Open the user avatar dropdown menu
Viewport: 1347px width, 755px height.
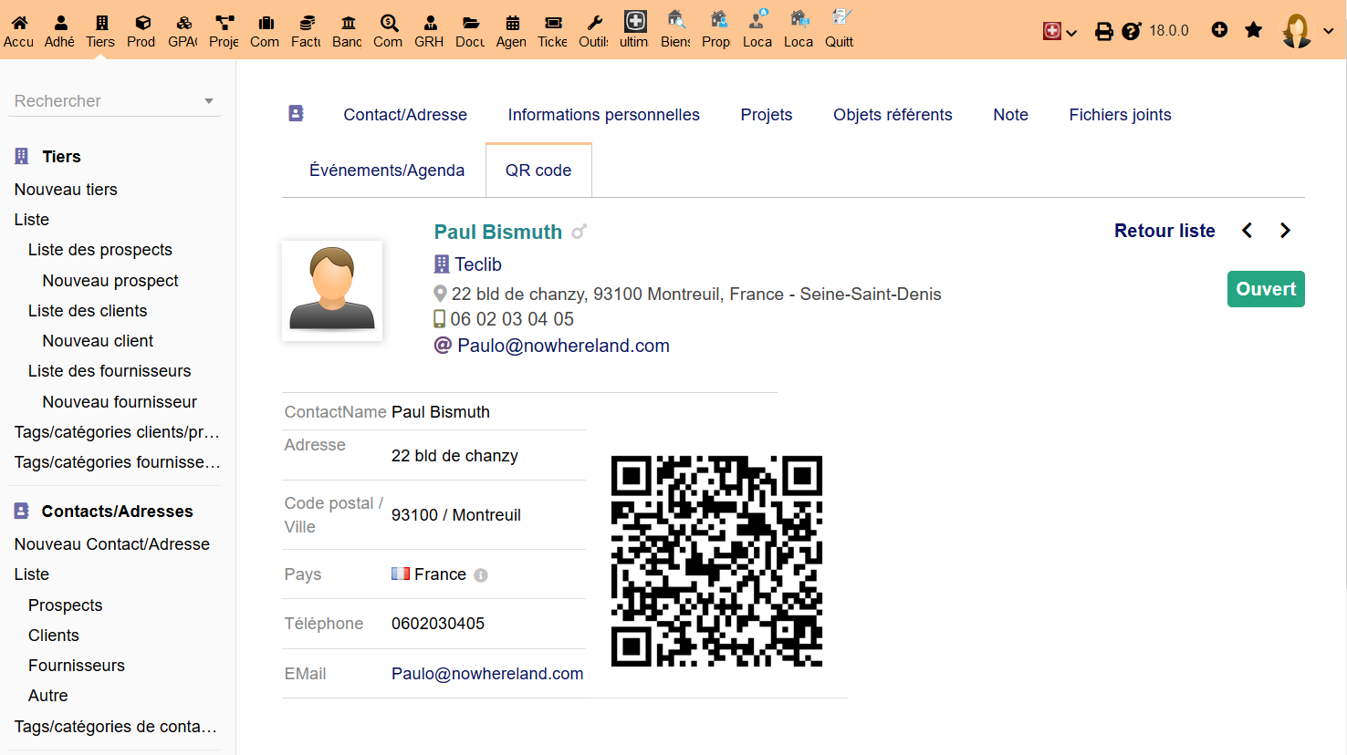(x=1307, y=31)
